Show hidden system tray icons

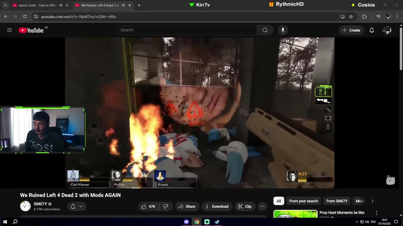[357, 222]
